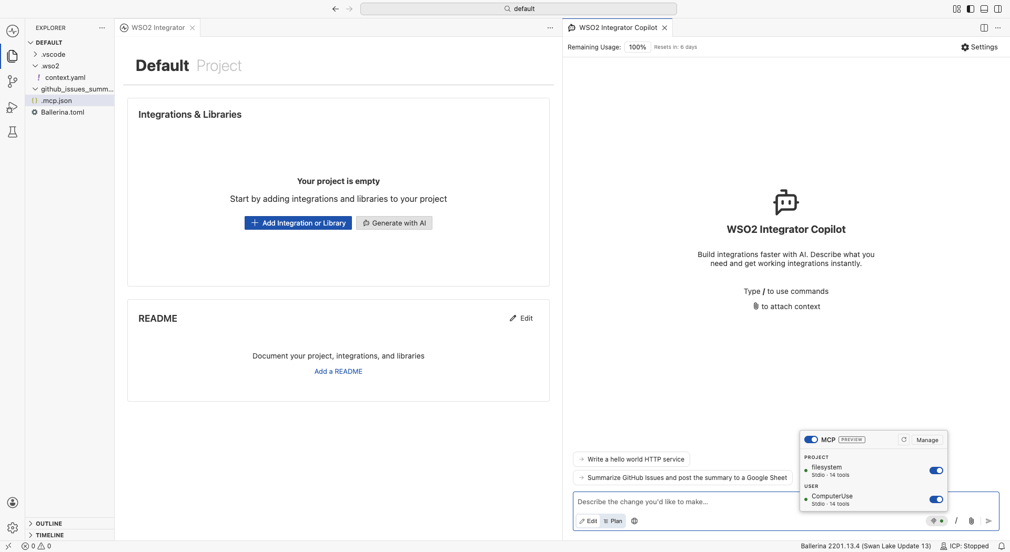This screenshot has height=552, width=1010.
Task: Switch to the WSO2 Integrator Copilot tab
Action: (x=618, y=28)
